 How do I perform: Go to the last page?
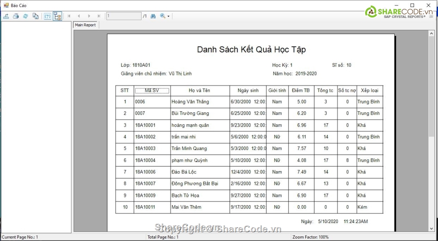pos(99,16)
